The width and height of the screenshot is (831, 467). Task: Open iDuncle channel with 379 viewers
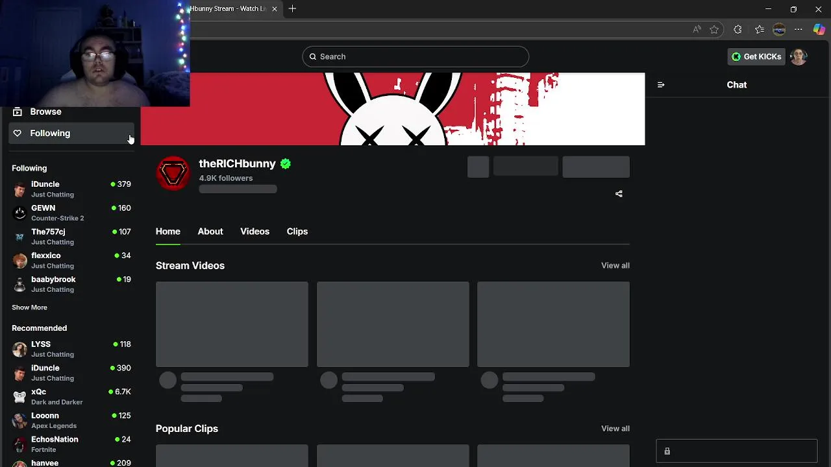tap(71, 189)
